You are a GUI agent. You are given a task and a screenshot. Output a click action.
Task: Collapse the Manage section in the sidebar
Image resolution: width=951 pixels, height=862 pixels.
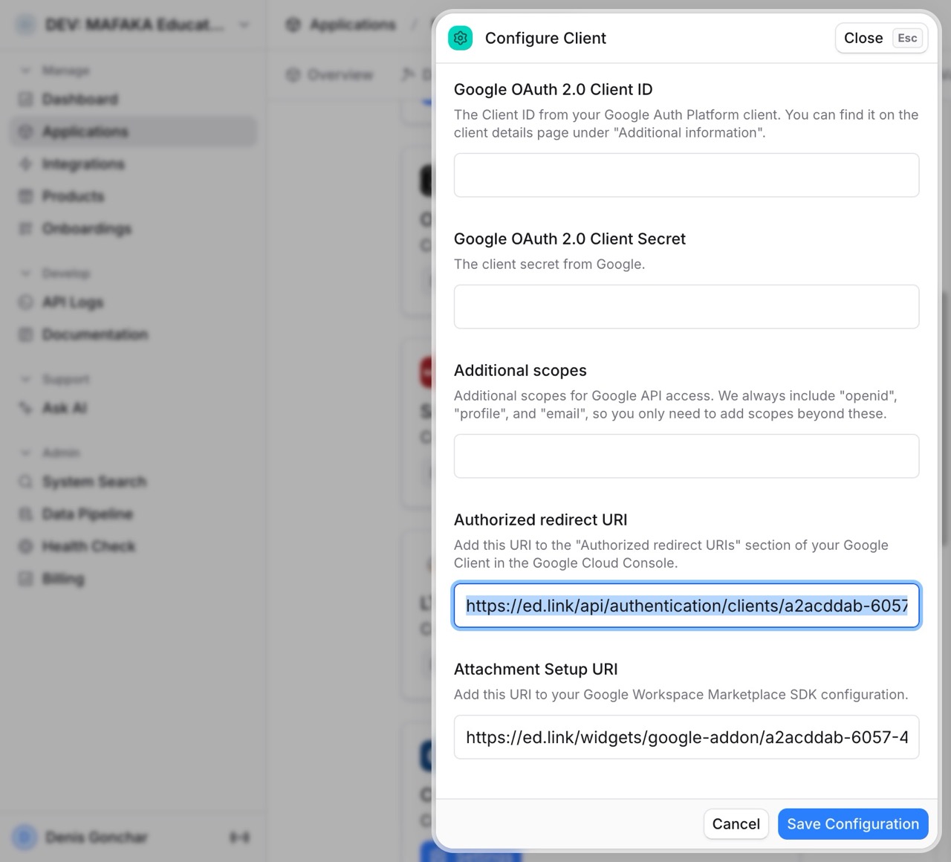click(x=26, y=71)
